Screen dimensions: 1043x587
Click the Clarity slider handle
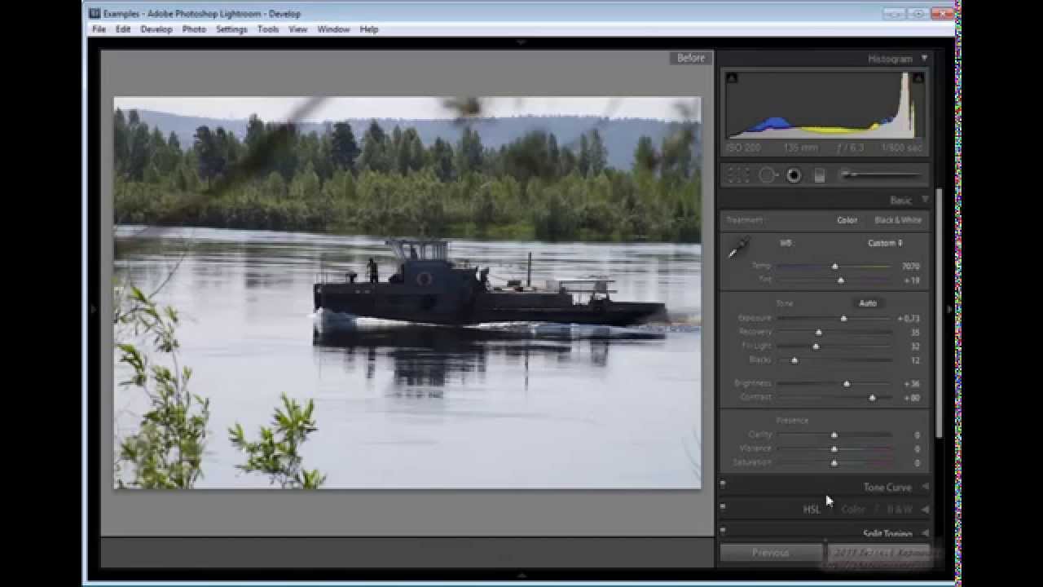(834, 435)
